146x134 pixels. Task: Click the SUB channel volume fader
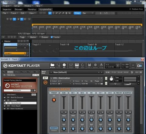point(64,96)
